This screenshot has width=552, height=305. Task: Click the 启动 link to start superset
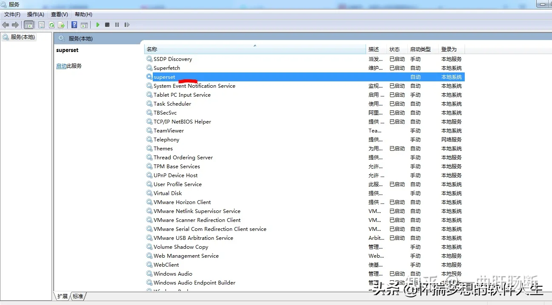(61, 66)
